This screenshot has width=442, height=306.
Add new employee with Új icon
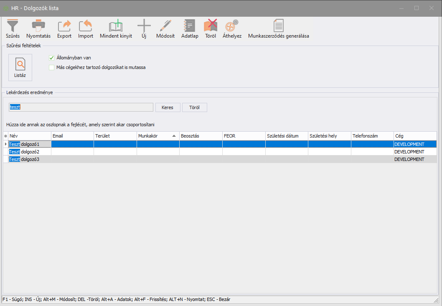[144, 26]
